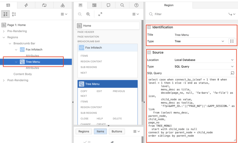
Task: Collapse the gallery with down arrow handle
Action: pyautogui.click(x=108, y=126)
